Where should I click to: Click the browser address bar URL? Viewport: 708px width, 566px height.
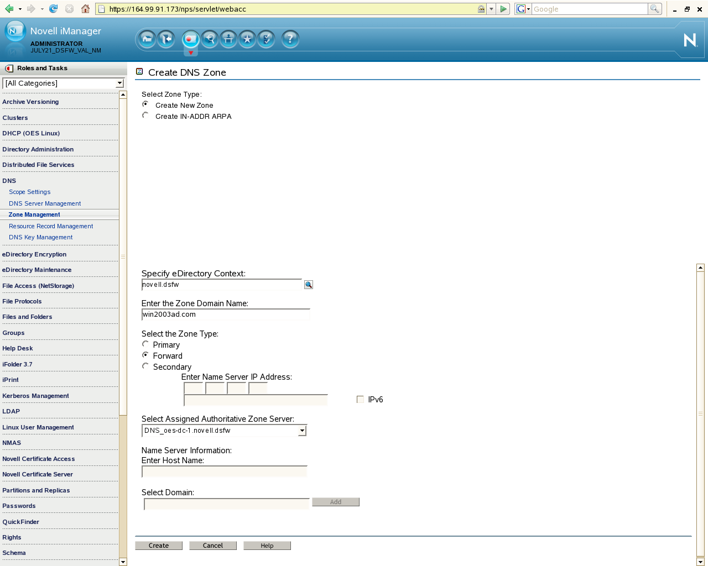[177, 9]
